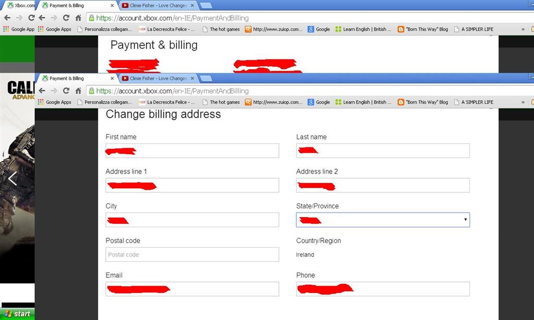Open "Born This Way" Blog bookmark, back window
Viewport: 534px width, 320px height.
pyautogui.click(x=423, y=29)
